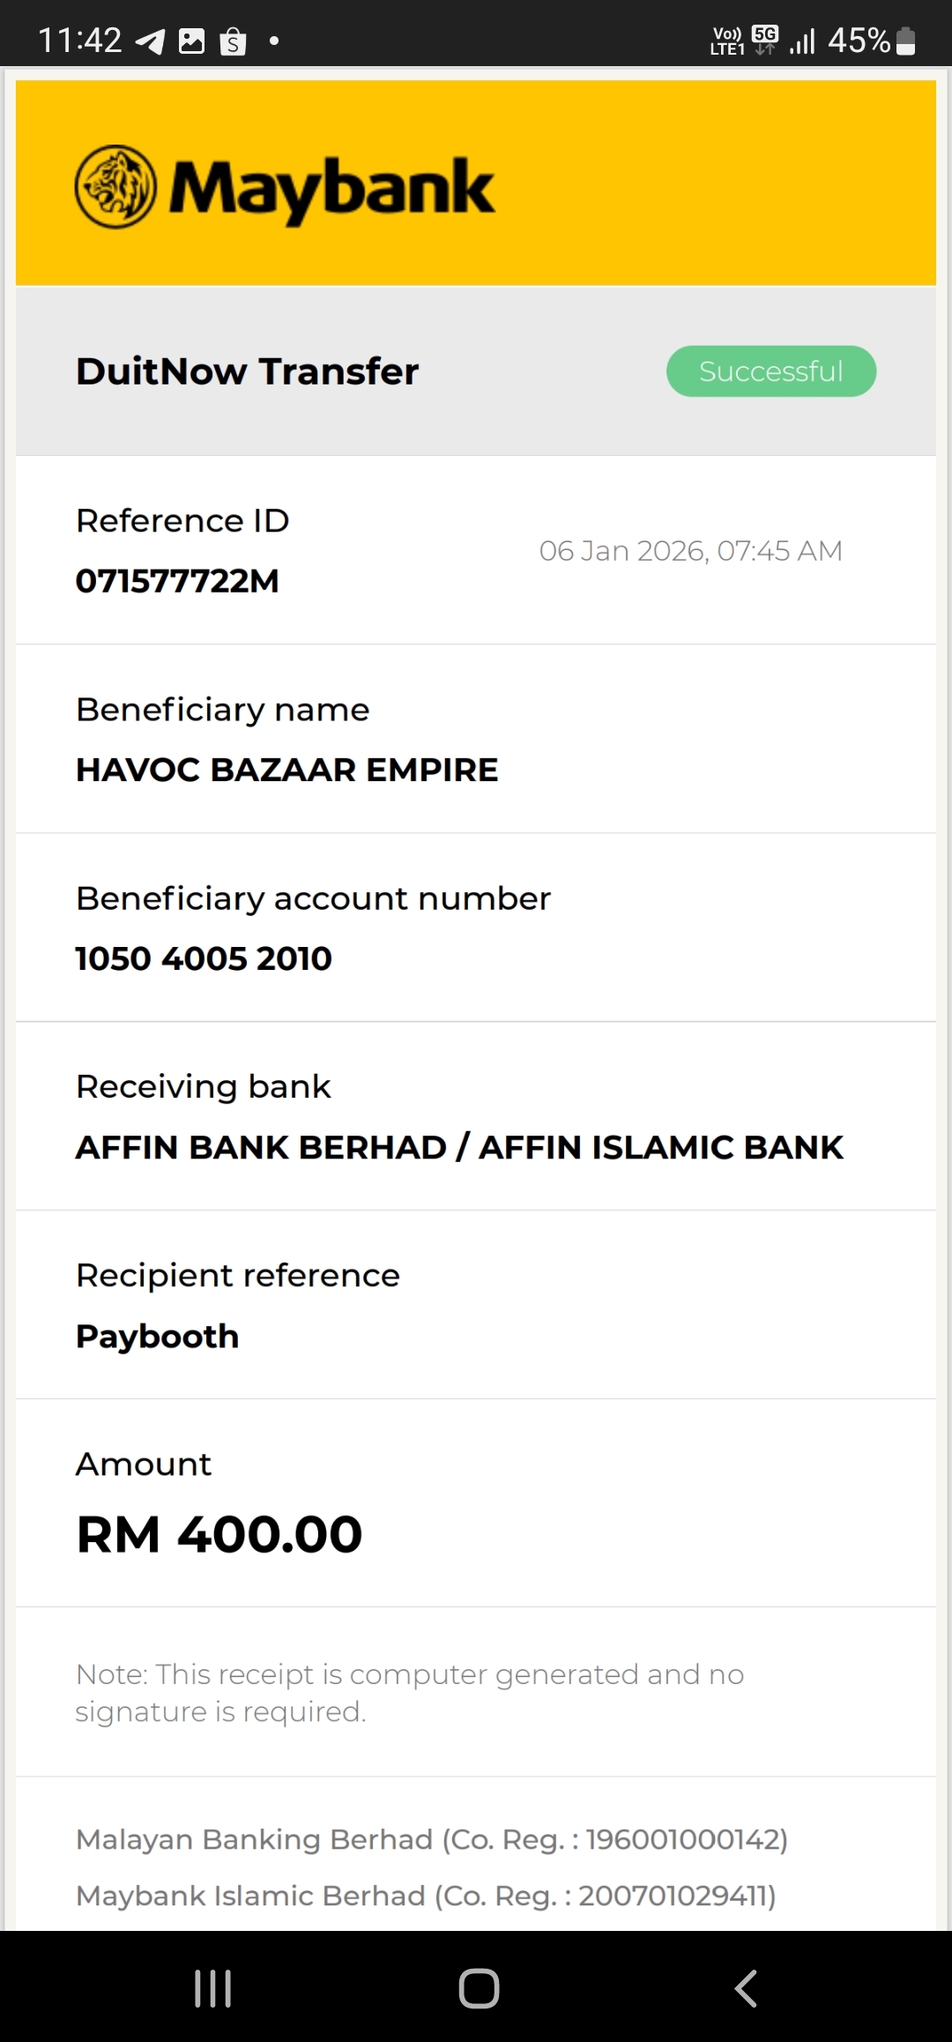
Task: Tap the DuitNow Transfer heading
Action: click(247, 371)
